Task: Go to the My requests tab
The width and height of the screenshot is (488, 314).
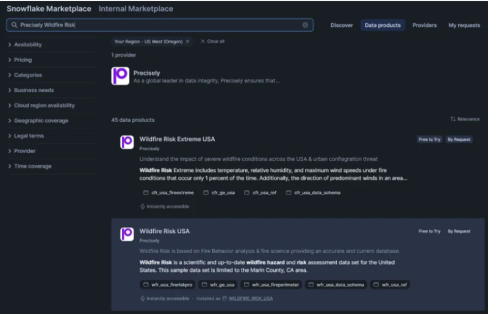Action: [464, 25]
